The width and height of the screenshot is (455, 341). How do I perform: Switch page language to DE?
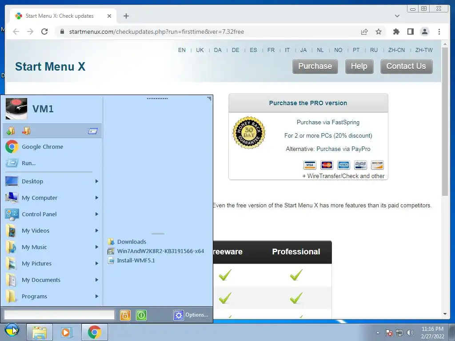[x=235, y=50]
